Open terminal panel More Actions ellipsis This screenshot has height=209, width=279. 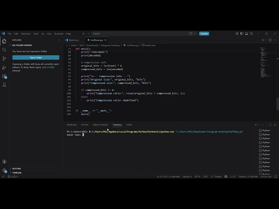(263, 125)
